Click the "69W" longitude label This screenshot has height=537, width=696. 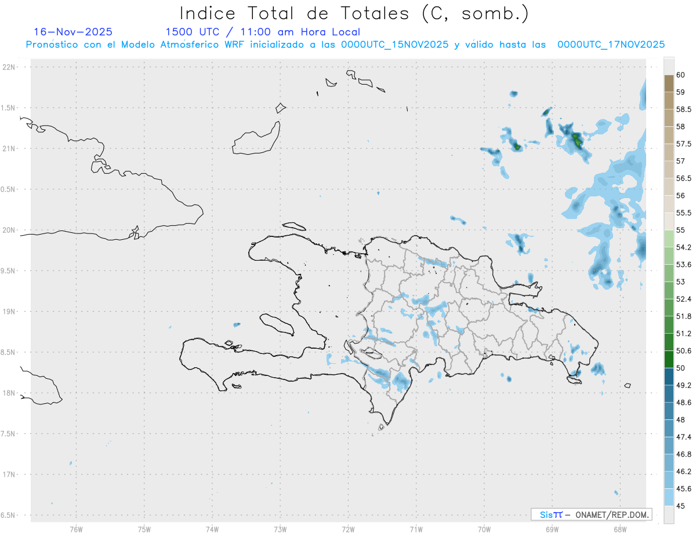pyautogui.click(x=552, y=529)
